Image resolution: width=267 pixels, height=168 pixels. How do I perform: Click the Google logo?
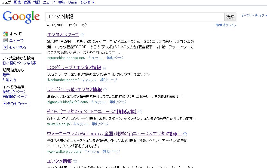tap(21, 17)
